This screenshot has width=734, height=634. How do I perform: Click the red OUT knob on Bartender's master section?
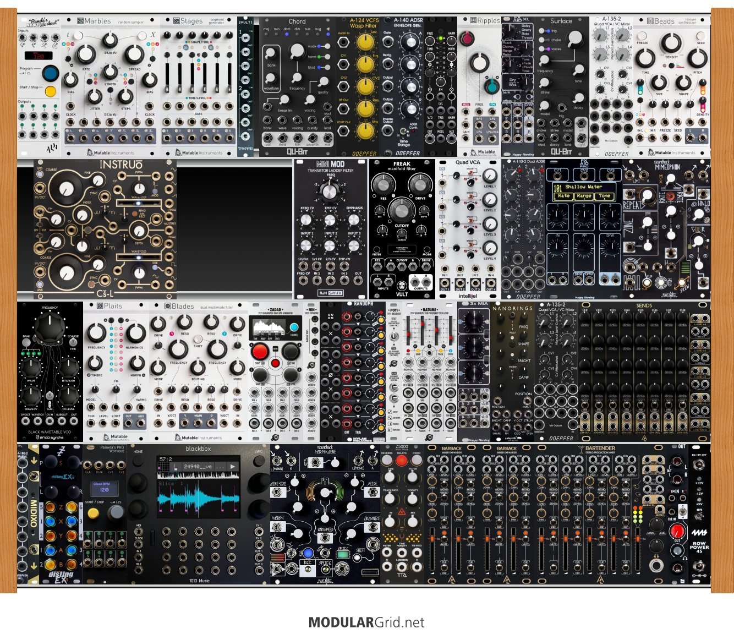(x=678, y=531)
